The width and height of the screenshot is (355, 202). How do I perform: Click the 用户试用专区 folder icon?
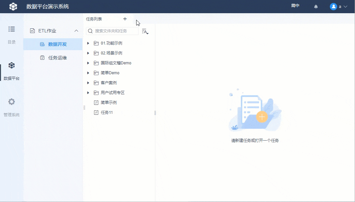coord(96,92)
